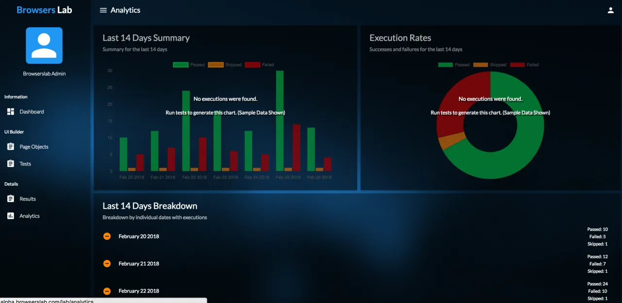Collapse the February 22 2018 breakdown row

click(107, 291)
